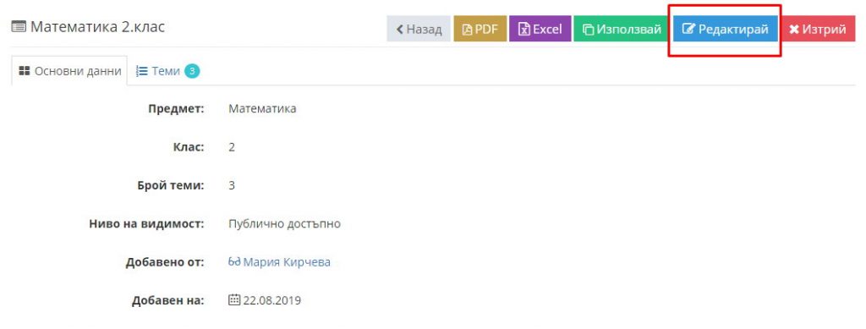Export using the Excel button label
Viewport: 866px width, 329px height.
547,30
